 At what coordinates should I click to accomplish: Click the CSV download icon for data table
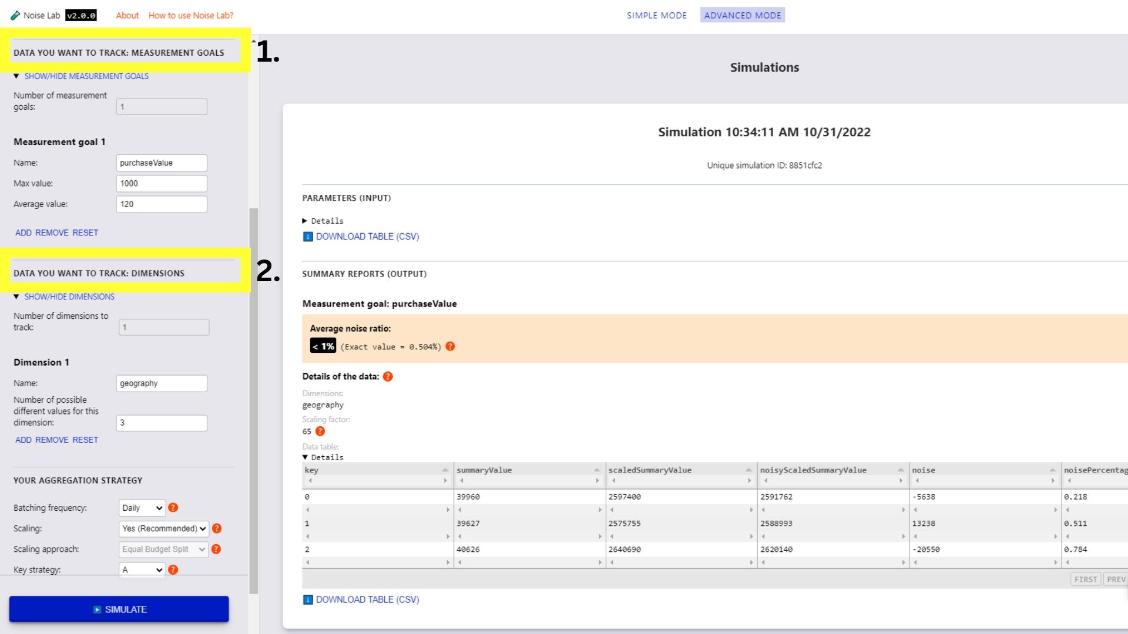point(308,599)
